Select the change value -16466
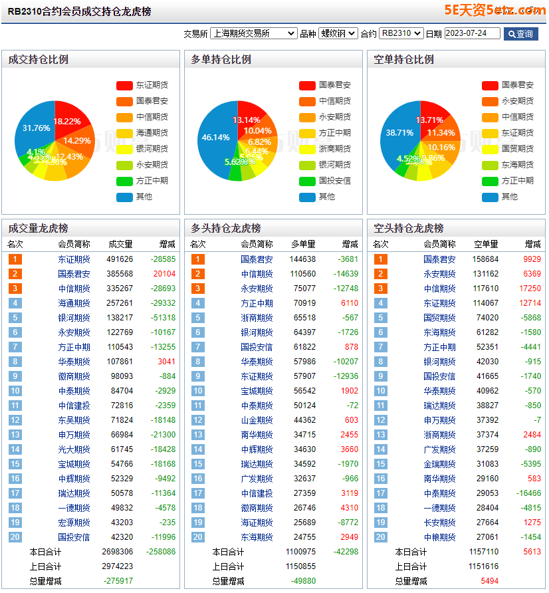This screenshot has width=549, height=593. pyautogui.click(x=528, y=493)
